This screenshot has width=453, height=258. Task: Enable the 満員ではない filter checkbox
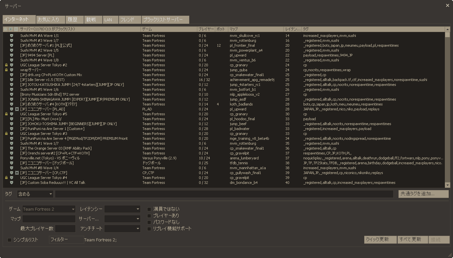click(149, 209)
